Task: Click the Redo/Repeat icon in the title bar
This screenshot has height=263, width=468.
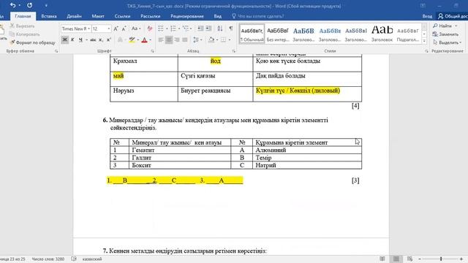Action: pyautogui.click(x=29, y=5)
